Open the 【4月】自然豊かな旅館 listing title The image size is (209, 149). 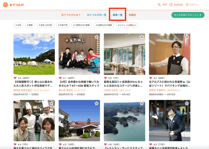click(x=79, y=84)
